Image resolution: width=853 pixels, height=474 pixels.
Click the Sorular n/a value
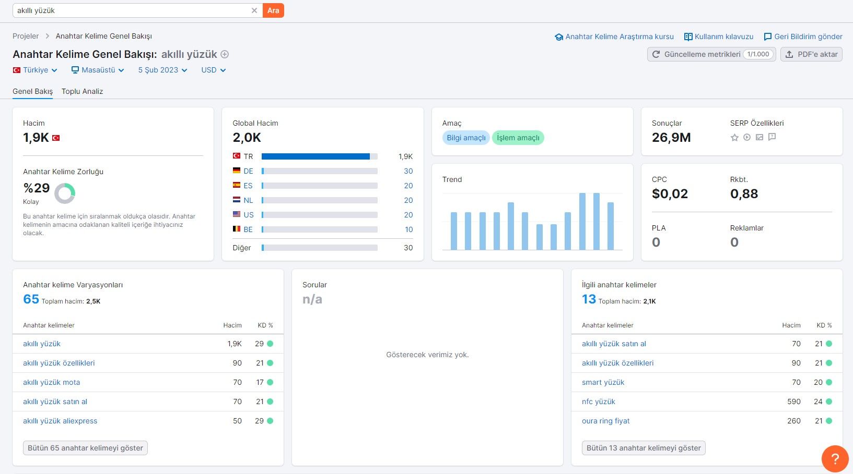(312, 299)
